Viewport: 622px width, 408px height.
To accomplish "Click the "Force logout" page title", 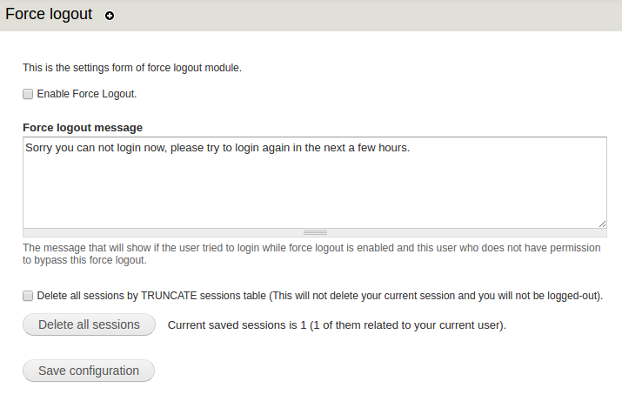I will tap(49, 15).
